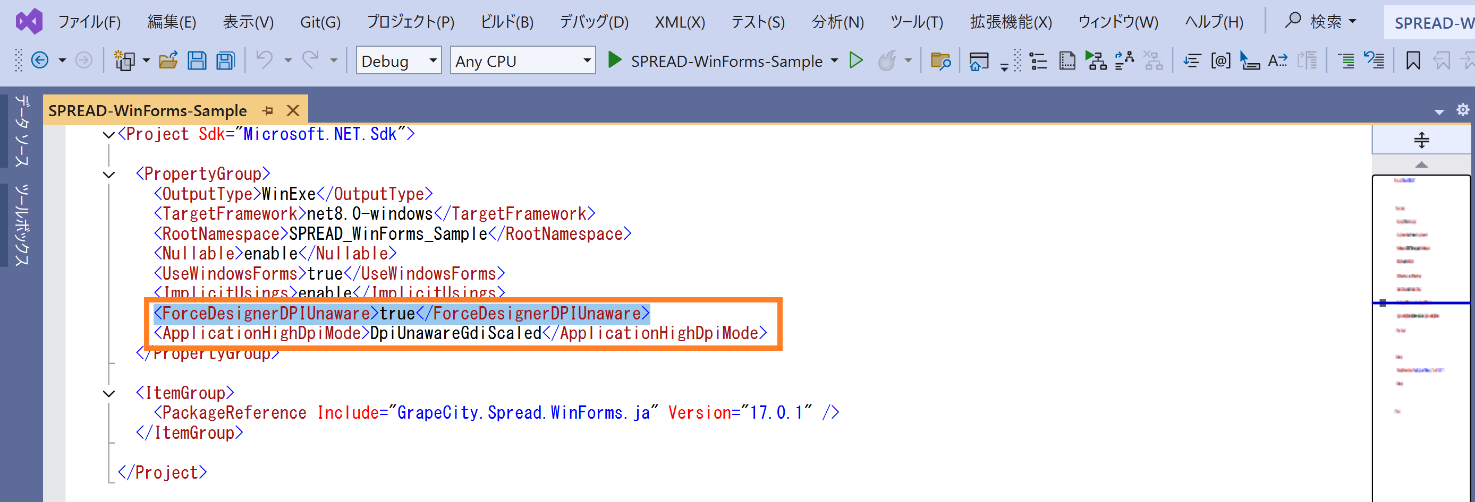This screenshot has width=1475, height=502.
Task: Open the editor settings gear icon
Action: pos(1463,109)
